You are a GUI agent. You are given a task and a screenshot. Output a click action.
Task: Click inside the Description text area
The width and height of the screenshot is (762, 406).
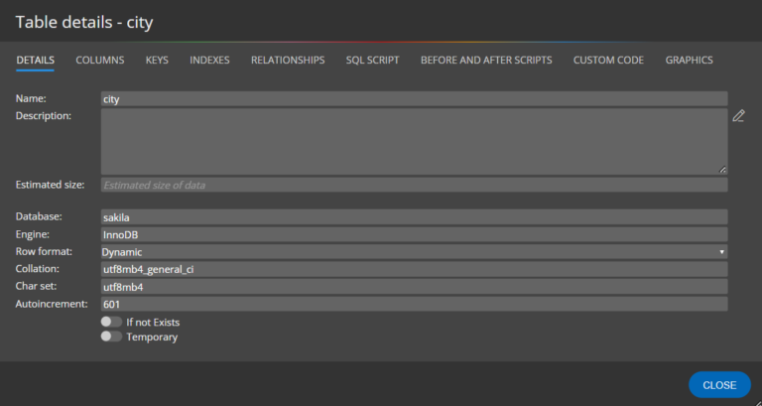tap(414, 142)
